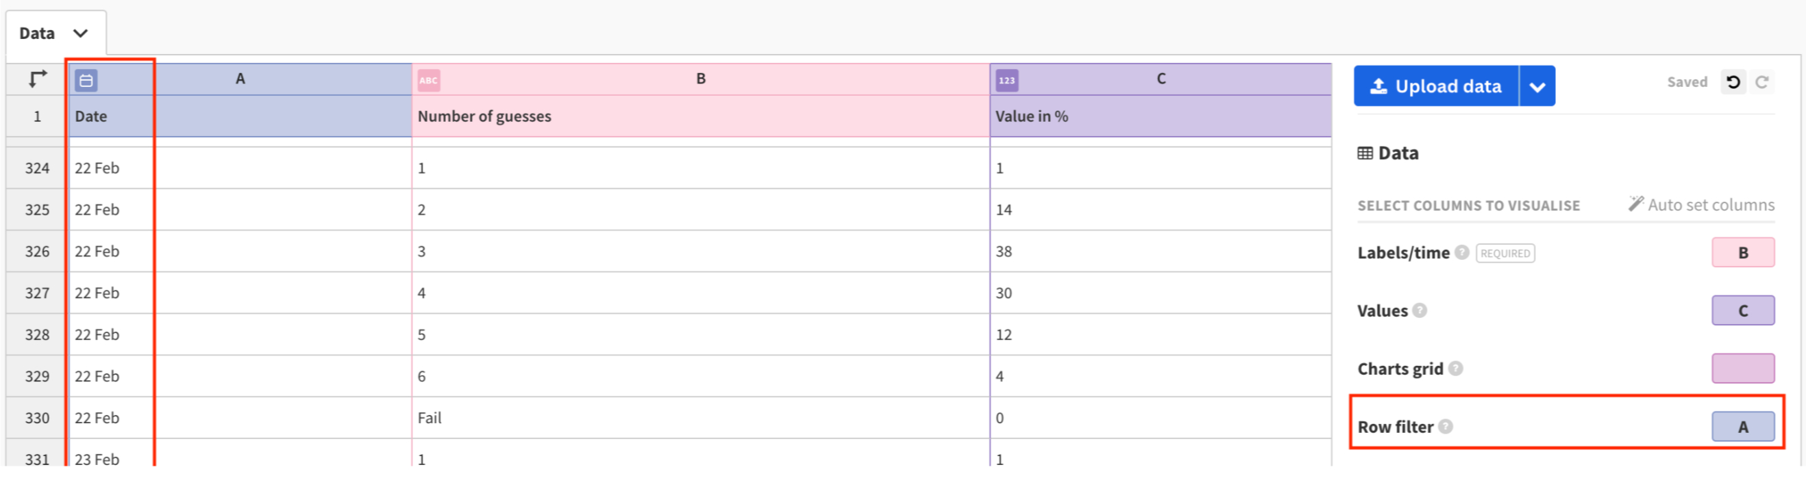Image resolution: width=1806 pixels, height=480 pixels.
Task: Click the help icon beside Row filter
Action: 1446,427
